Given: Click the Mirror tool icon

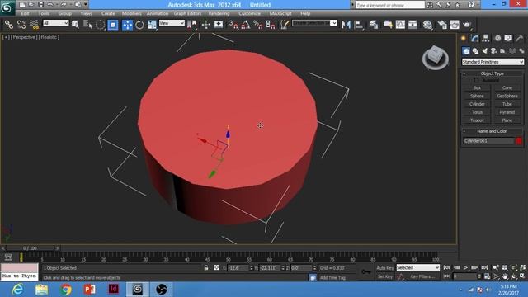Looking at the screenshot, I should tap(346, 25).
